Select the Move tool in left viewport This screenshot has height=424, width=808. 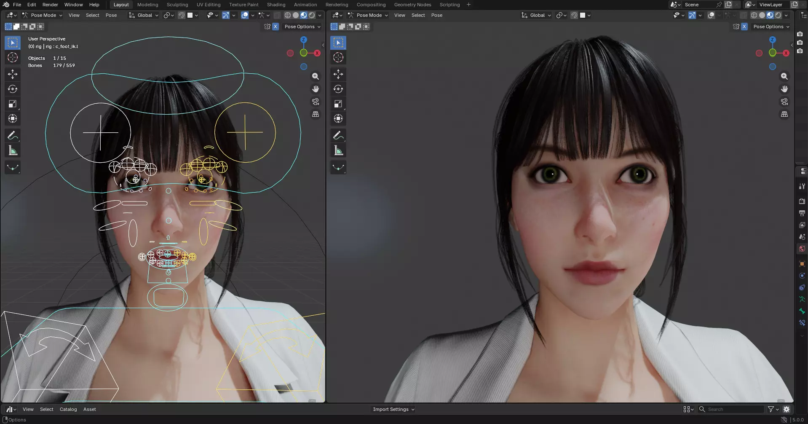pos(13,74)
